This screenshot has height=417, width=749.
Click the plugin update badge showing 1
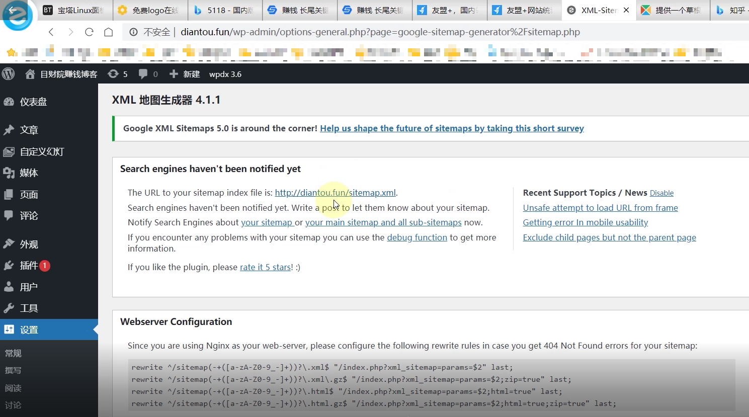pos(45,265)
